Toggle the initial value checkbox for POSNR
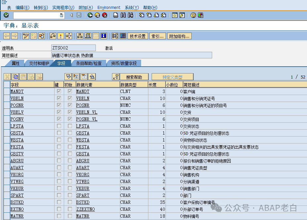 pos(70,105)
